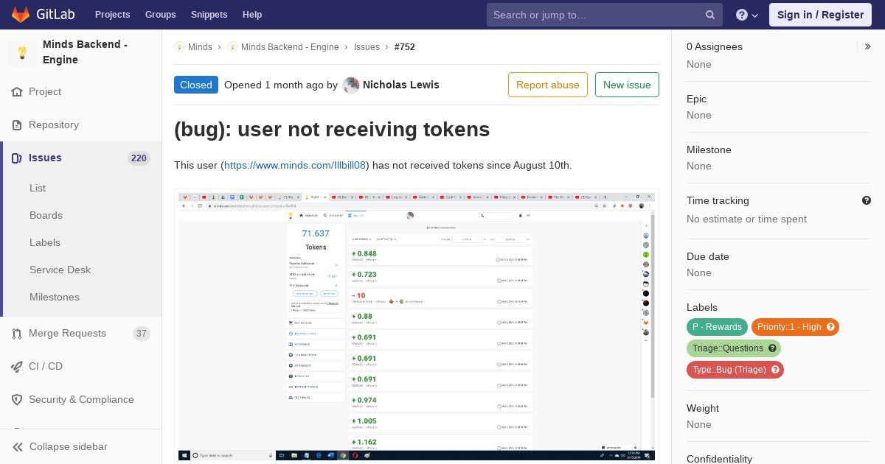Click the Merge Requests count badge 37
The height and width of the screenshot is (464, 885).
coord(142,334)
